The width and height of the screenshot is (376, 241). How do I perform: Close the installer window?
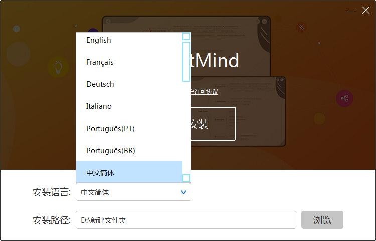tap(366, 10)
